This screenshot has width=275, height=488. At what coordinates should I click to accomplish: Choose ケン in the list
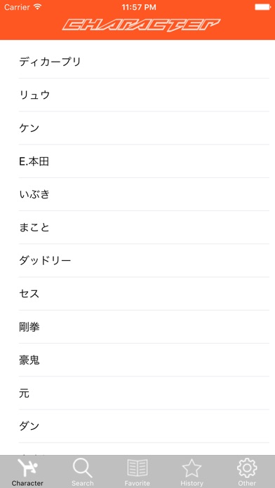(137, 128)
